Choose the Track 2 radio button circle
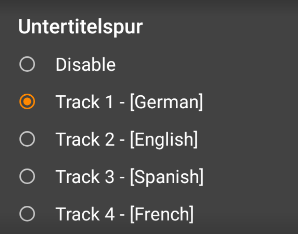Image resolution: width=298 pixels, height=234 pixels. pos(27,139)
